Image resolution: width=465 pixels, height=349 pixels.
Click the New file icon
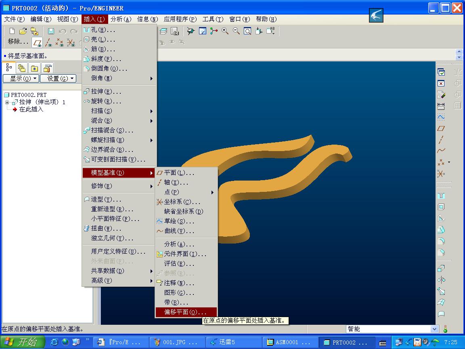(12, 31)
